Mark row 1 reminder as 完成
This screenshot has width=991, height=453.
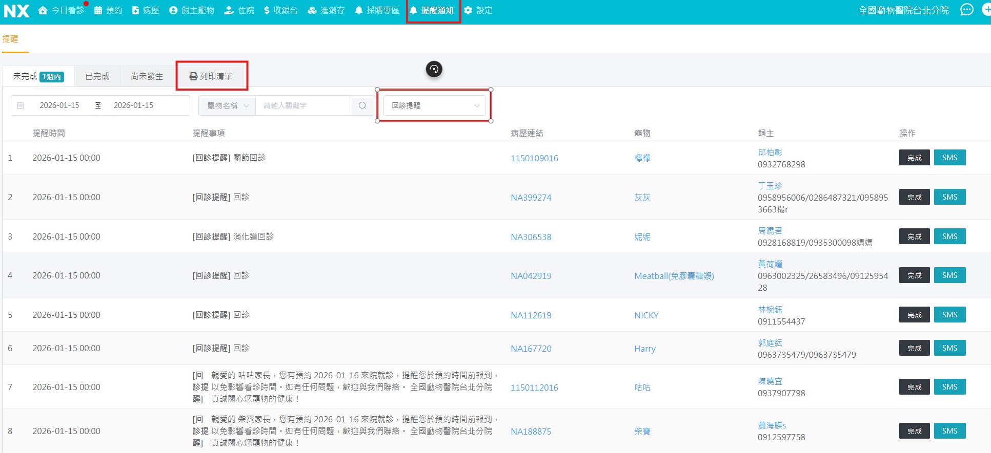914,158
